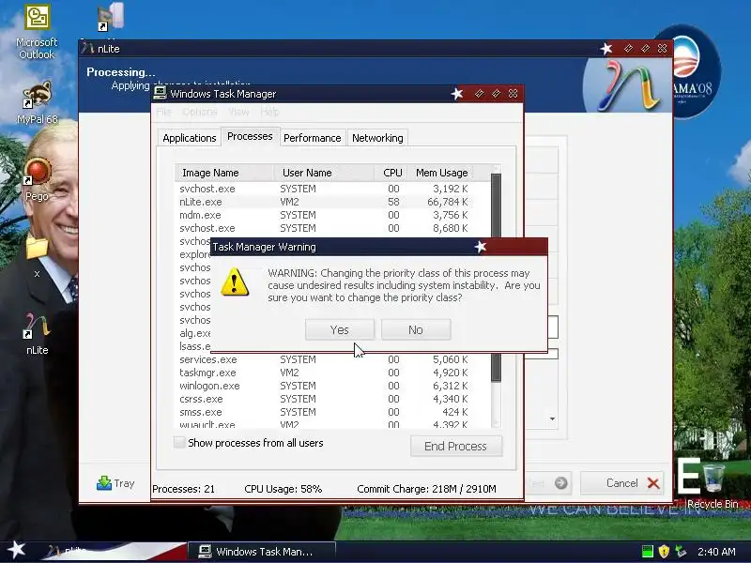Screen dimensions: 751x563
Task: Select the taskmgr.exe process row
Action: (x=324, y=373)
